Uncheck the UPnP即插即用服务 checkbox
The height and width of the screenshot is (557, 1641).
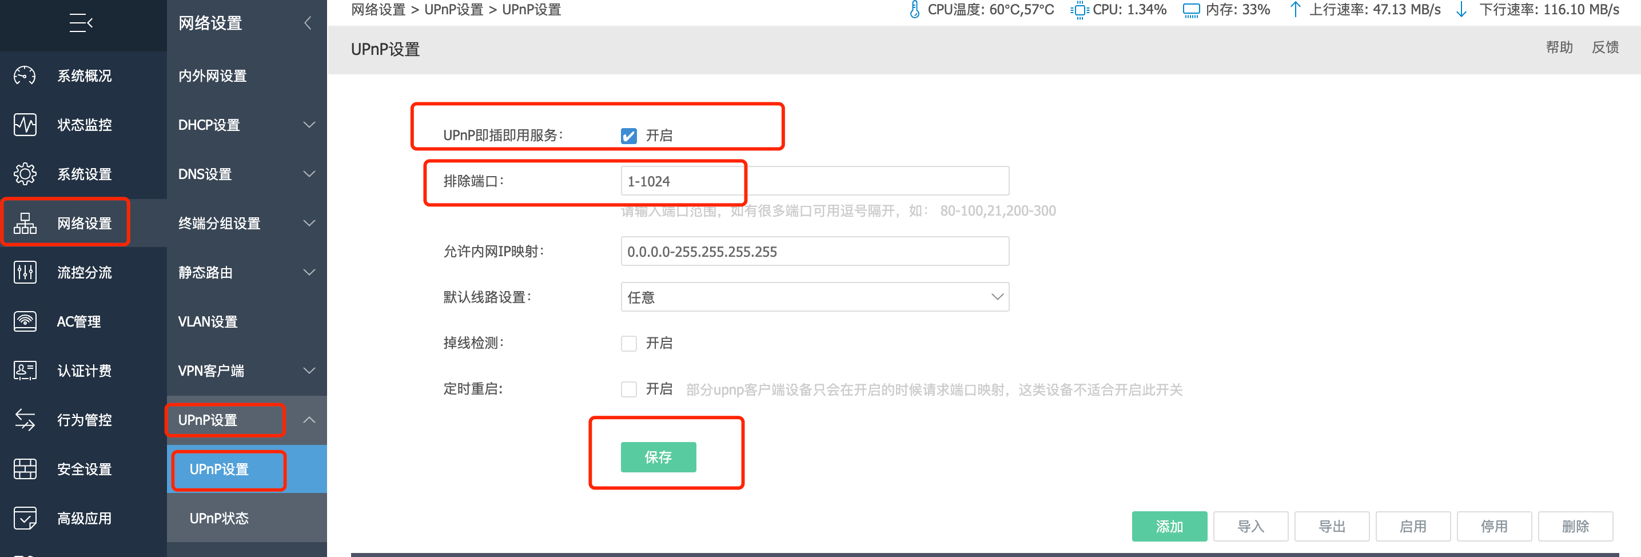(x=628, y=136)
